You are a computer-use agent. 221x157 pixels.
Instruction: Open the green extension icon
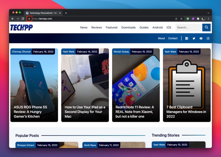(188, 19)
